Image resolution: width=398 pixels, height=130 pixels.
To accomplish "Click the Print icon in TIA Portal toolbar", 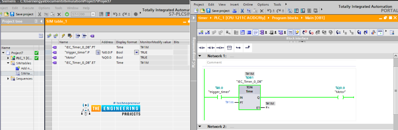I will (x=235, y=11).
